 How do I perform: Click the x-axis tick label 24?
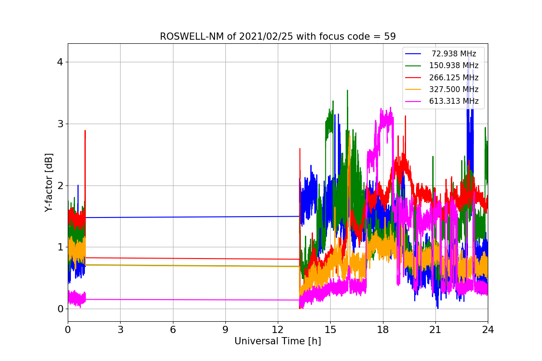(488, 330)
